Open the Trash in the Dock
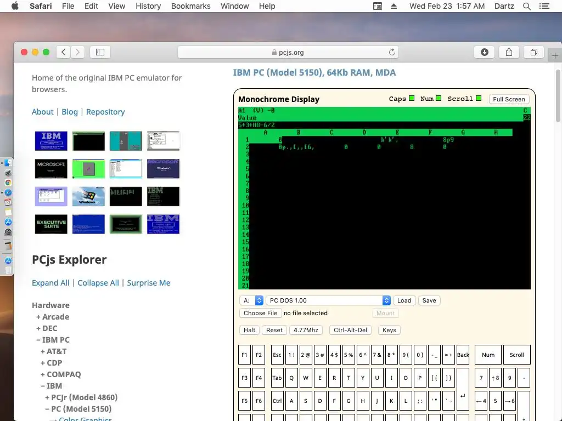Screen dimensions: 562x421 pyautogui.click(x=8, y=270)
